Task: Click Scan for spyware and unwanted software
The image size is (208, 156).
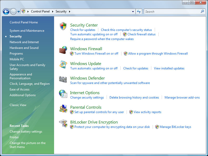Action: click(110, 83)
